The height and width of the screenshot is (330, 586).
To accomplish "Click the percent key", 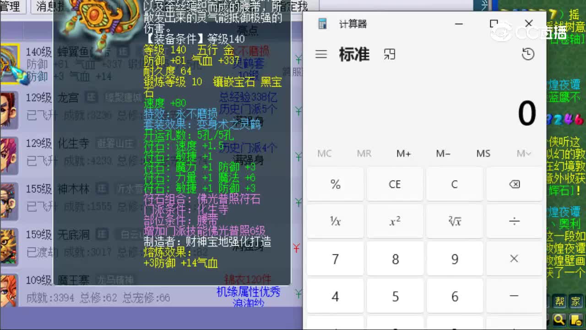I will click(x=335, y=184).
